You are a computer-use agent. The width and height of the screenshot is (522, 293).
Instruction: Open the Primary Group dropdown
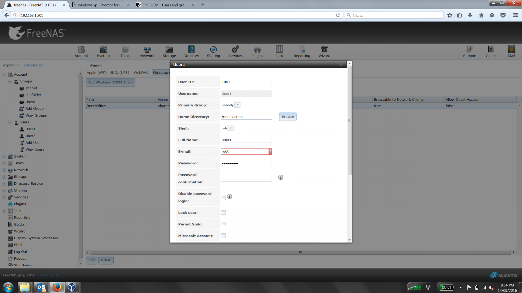coord(237,105)
